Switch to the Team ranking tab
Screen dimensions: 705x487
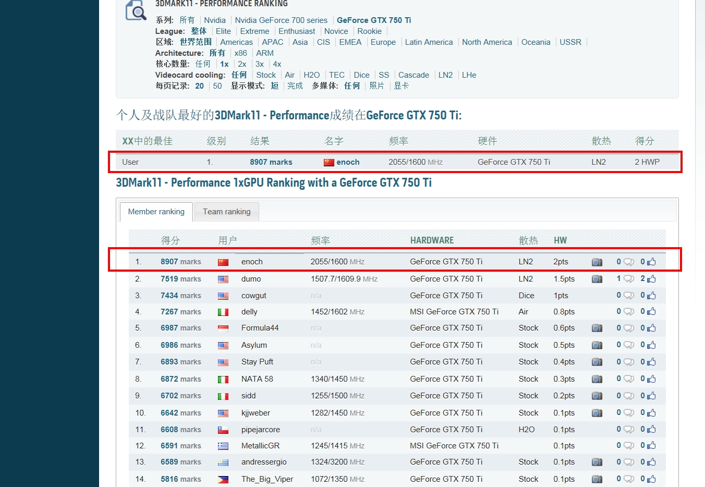click(226, 212)
